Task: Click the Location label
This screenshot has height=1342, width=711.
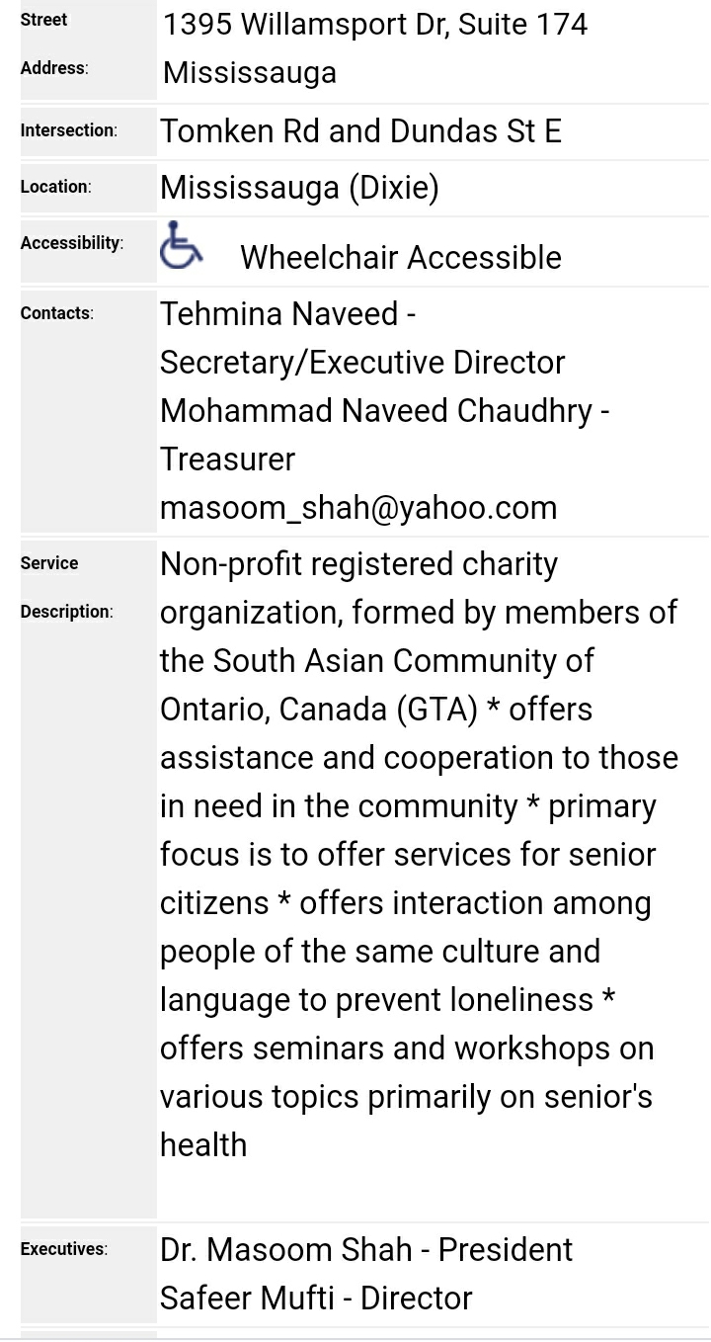Action: (x=55, y=187)
